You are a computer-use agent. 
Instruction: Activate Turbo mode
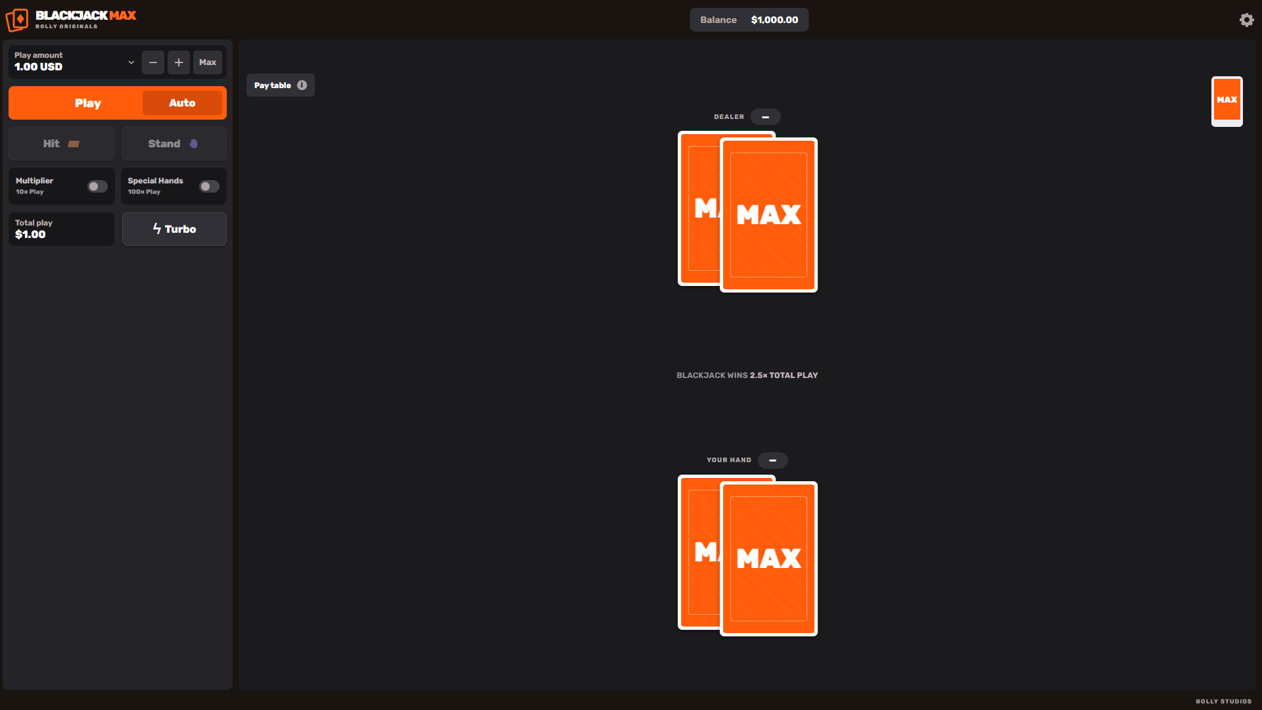(x=174, y=229)
